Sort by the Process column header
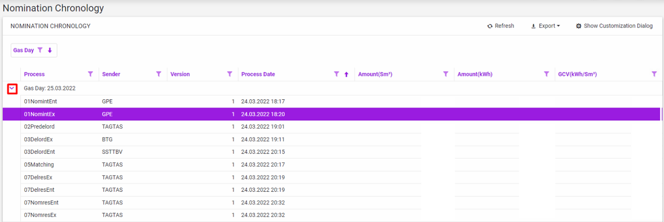Image resolution: width=664 pixels, height=222 pixels. click(x=35, y=74)
